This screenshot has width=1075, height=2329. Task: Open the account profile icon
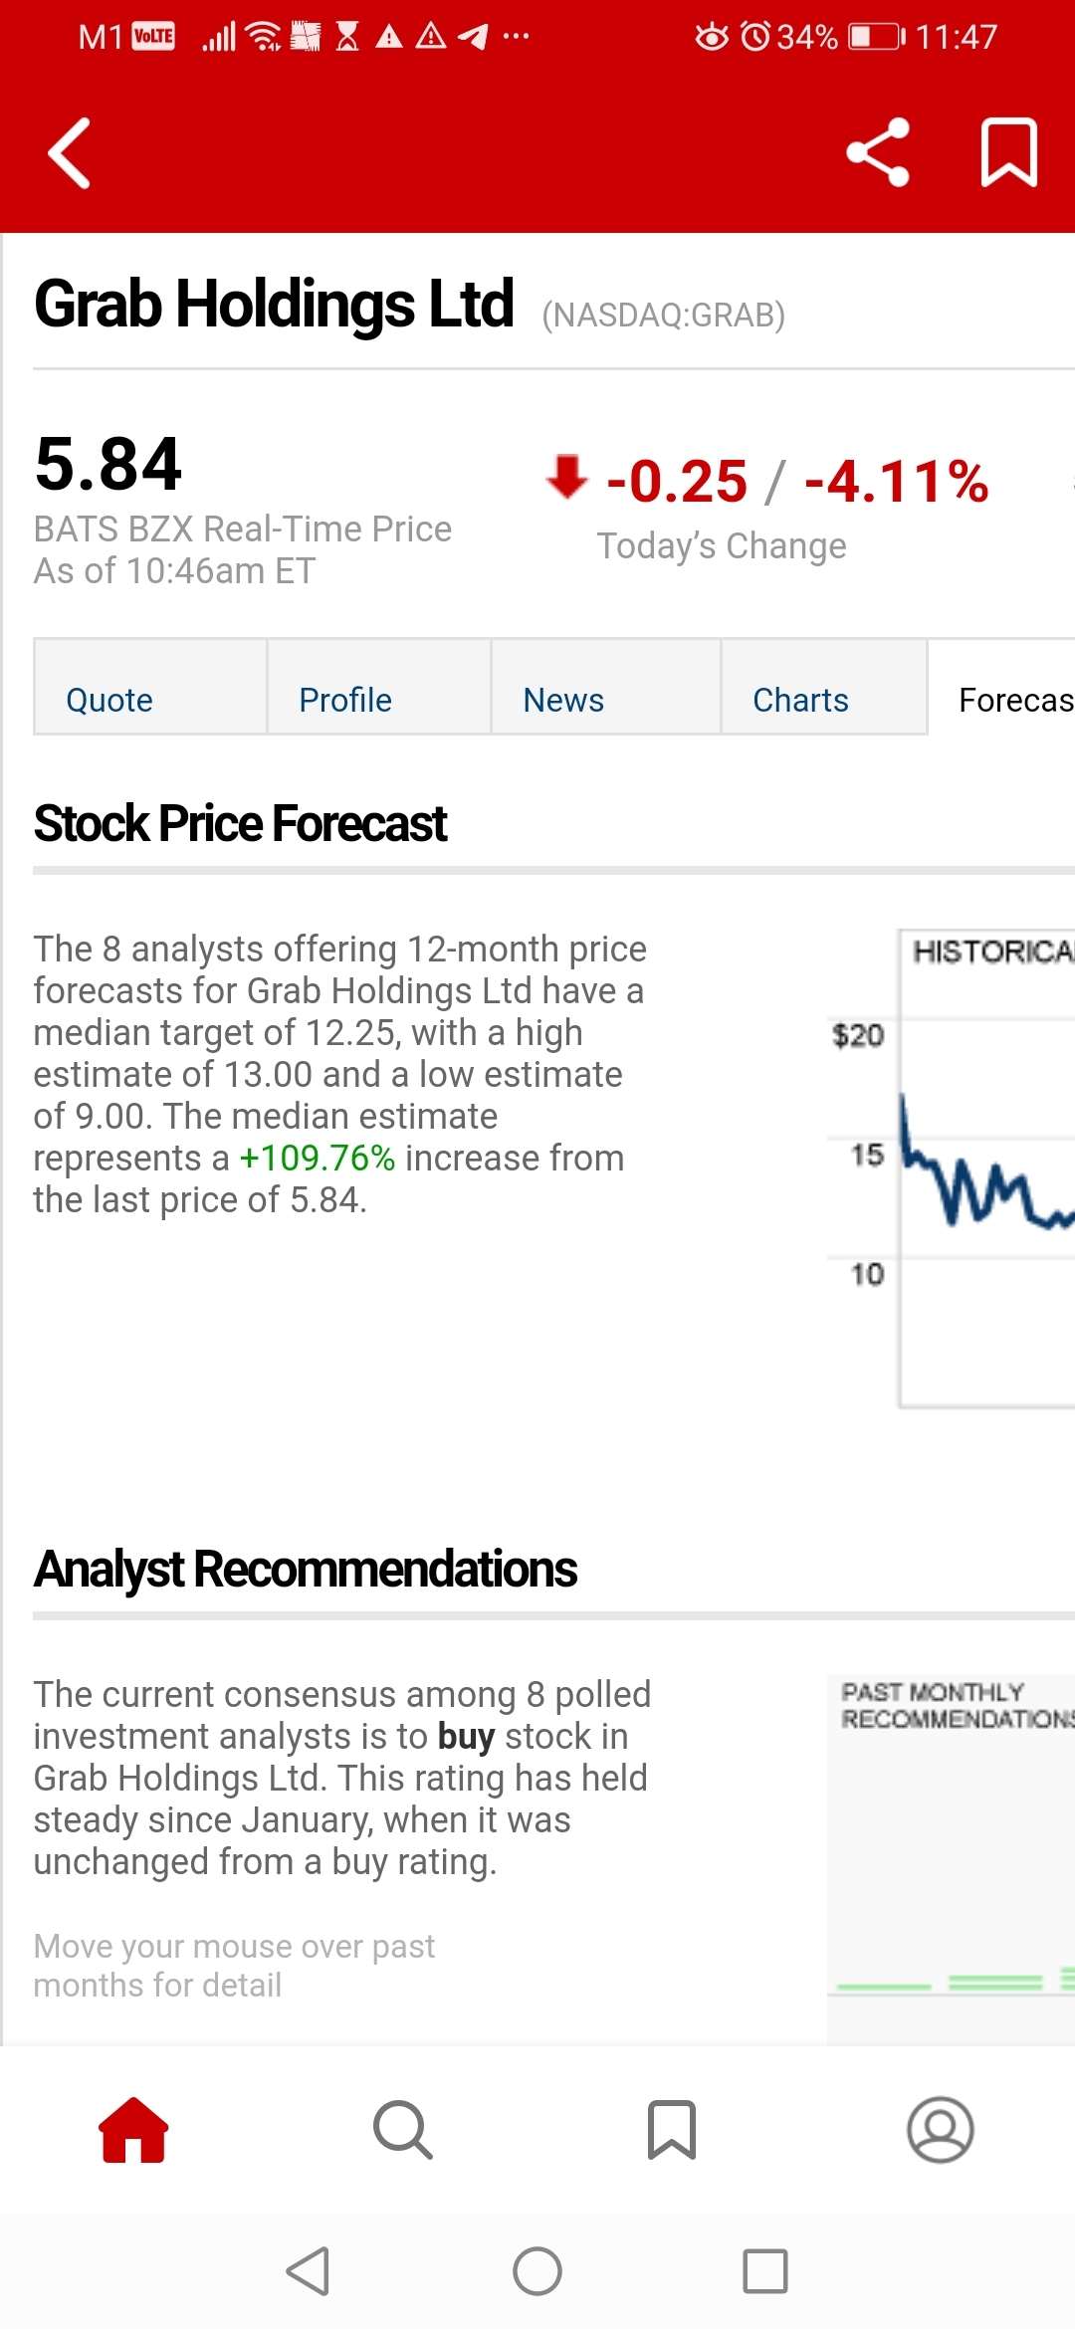[x=940, y=2130]
